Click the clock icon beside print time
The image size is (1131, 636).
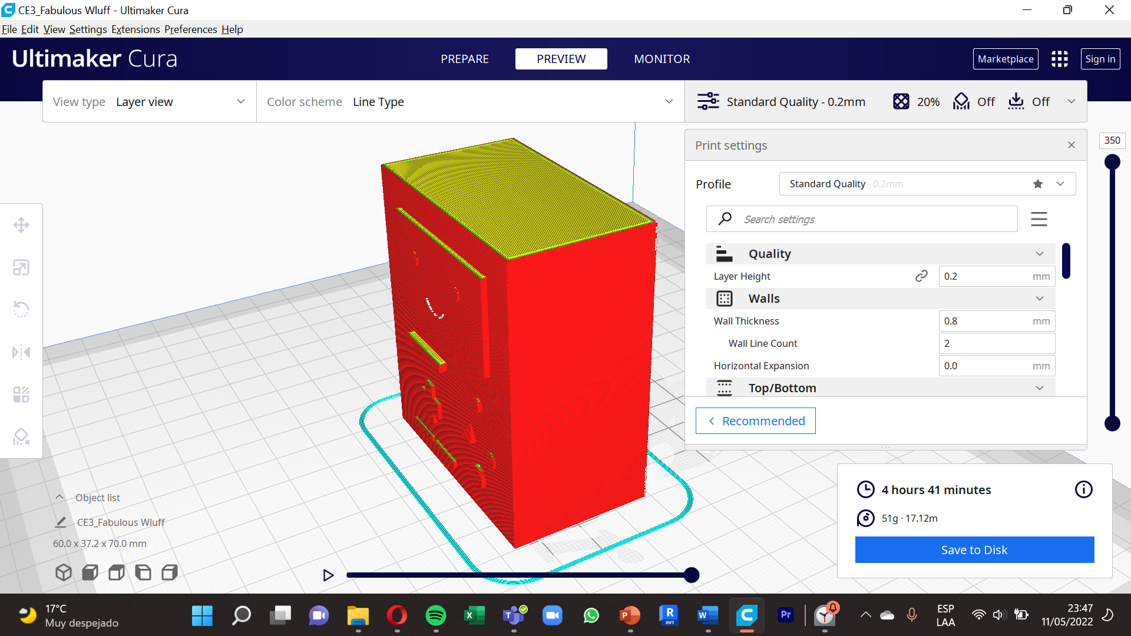(865, 489)
